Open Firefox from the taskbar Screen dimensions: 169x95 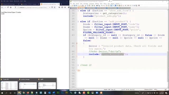pos(28,93)
